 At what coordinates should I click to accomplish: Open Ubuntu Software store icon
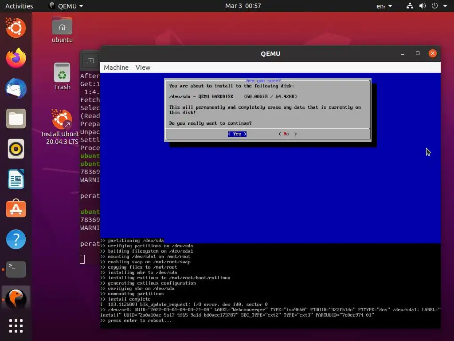pos(16,209)
